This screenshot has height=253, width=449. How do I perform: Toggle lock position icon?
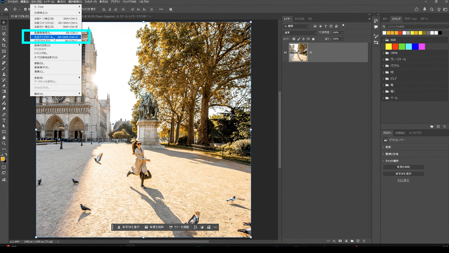coord(303,39)
